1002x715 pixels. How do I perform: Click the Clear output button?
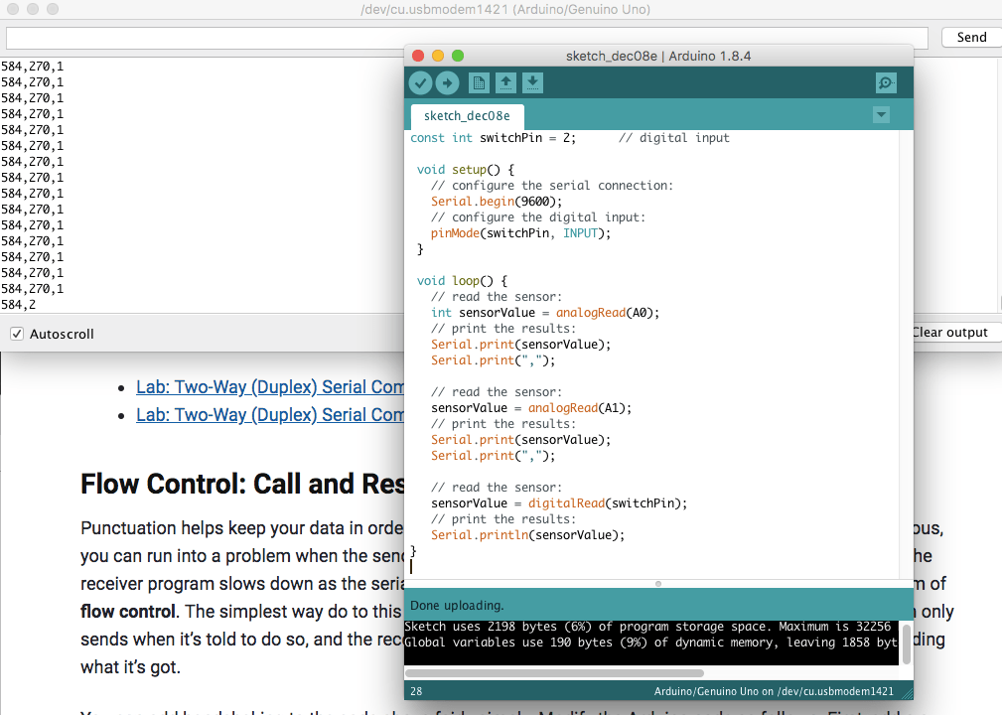[x=950, y=333]
